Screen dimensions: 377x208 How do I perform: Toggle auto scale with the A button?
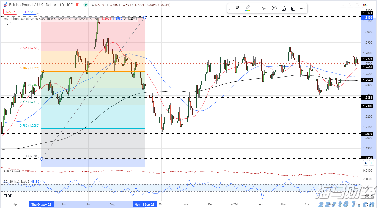[x=366, y=163]
